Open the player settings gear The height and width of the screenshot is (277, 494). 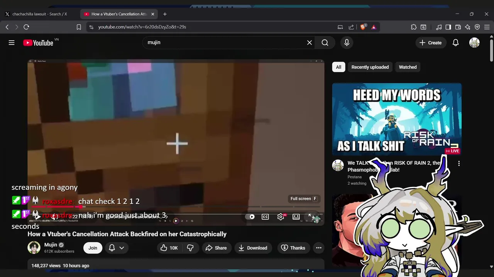(x=281, y=217)
